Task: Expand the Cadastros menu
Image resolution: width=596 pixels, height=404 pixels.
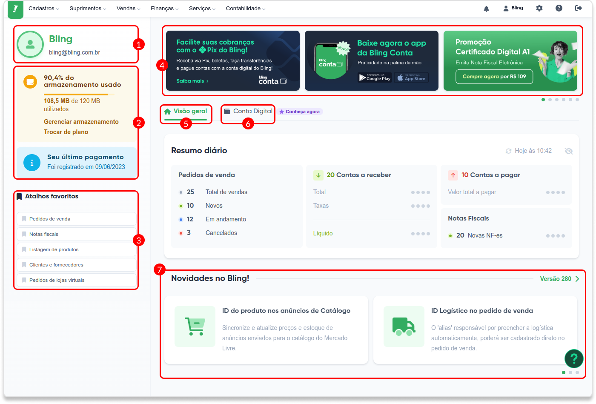Action: point(44,9)
